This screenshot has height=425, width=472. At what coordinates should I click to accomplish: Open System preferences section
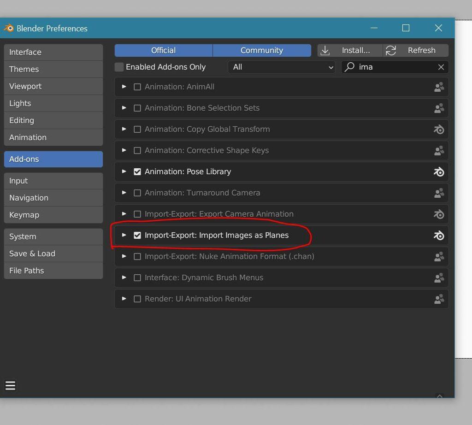tap(53, 236)
